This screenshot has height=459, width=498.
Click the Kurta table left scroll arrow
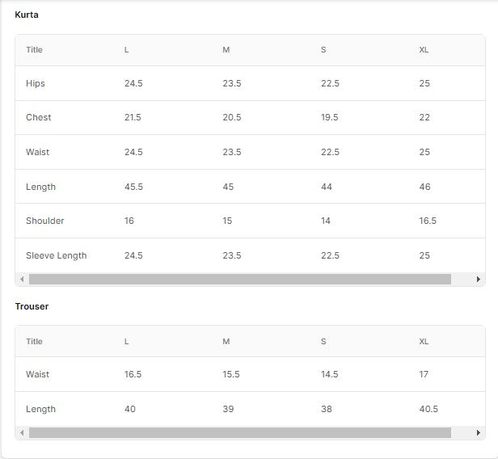(22, 280)
